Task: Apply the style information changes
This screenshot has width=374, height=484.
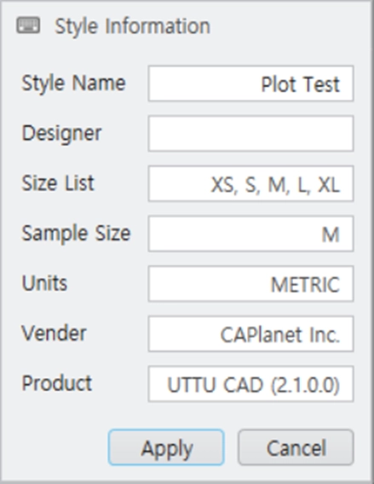Action: coord(166,447)
